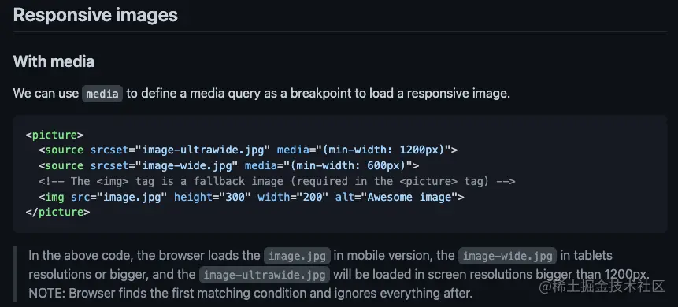
Task: Click the Awesome image alt text value
Action: tap(412, 197)
